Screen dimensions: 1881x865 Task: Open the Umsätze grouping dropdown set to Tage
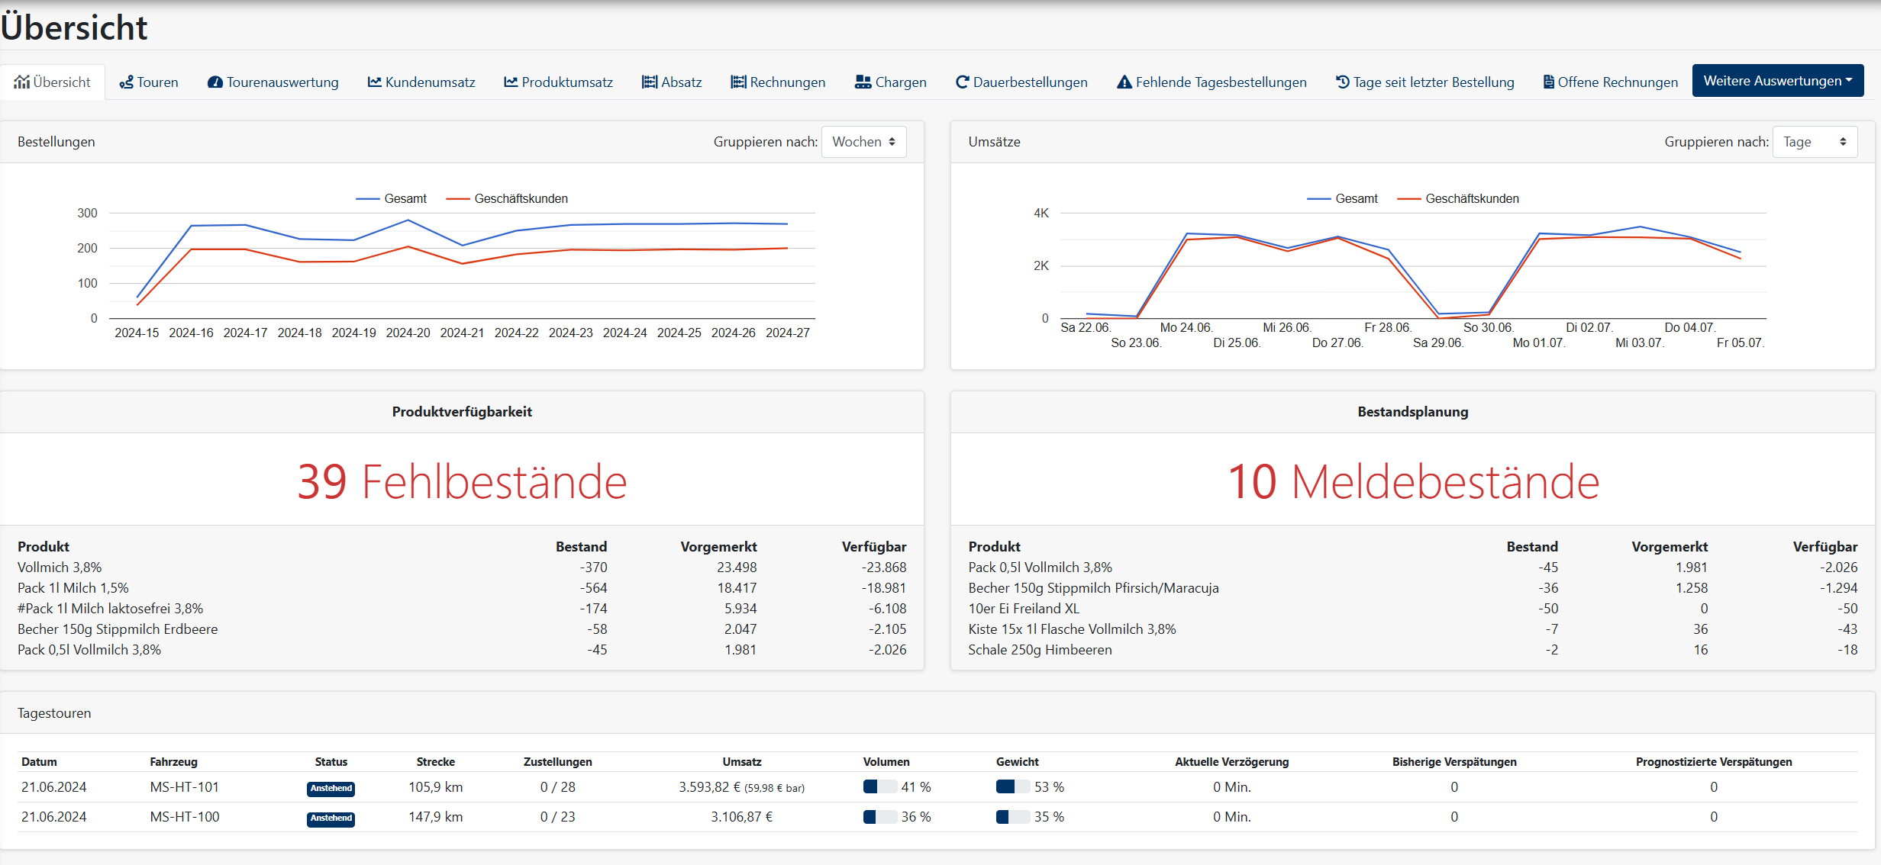click(1815, 142)
